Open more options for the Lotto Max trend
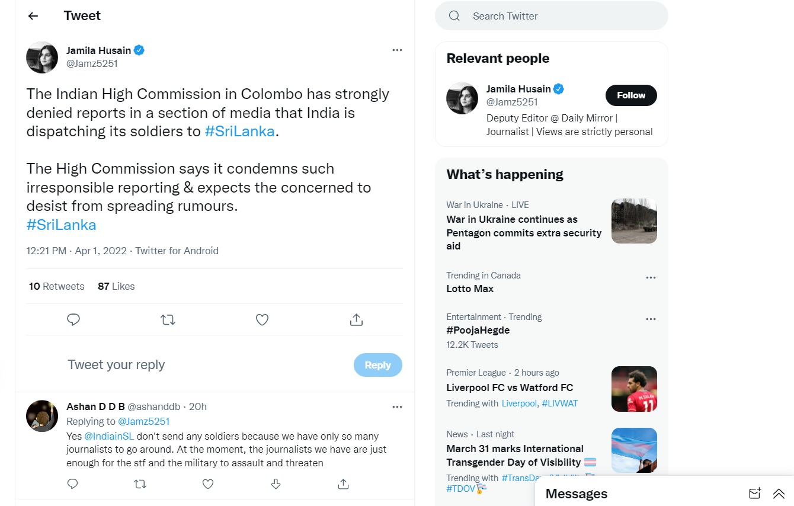The image size is (794, 506). (x=651, y=277)
